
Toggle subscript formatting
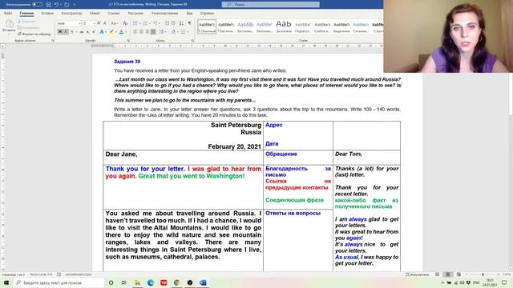point(87,32)
